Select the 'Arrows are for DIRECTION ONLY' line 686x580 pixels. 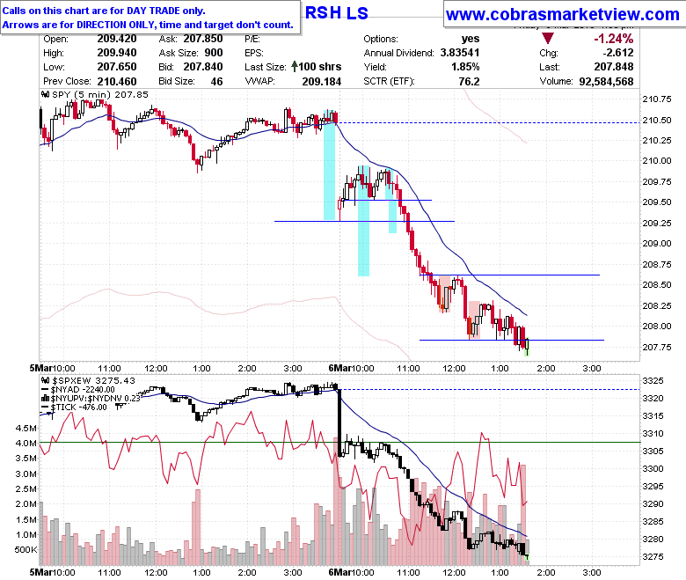click(x=148, y=25)
